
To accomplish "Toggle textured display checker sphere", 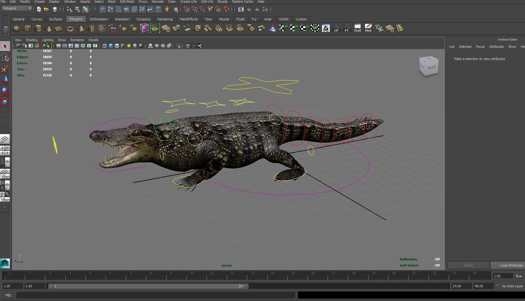I will pyautogui.click(x=123, y=46).
